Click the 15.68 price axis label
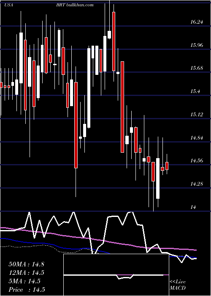Image resolution: width=211 pixels, height=296 pixels. click(197, 68)
